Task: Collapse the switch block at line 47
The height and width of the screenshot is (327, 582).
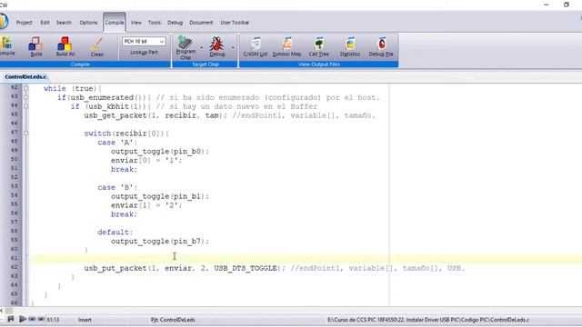Action: (x=26, y=134)
